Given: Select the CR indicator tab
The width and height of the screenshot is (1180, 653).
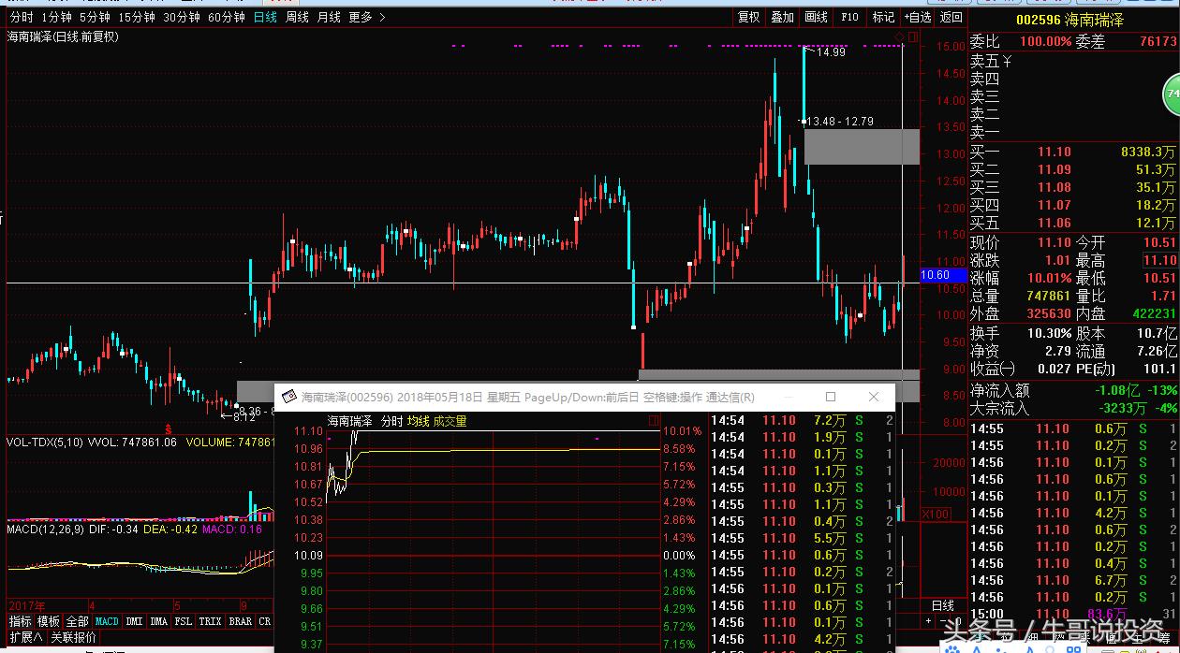Looking at the screenshot, I should coord(264,621).
